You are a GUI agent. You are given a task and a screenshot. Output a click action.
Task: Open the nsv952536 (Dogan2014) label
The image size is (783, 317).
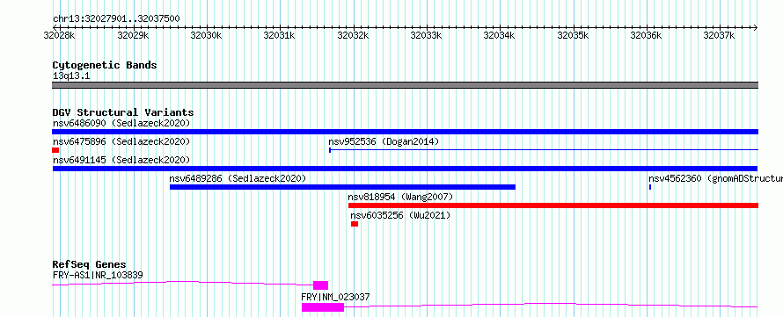384,141
